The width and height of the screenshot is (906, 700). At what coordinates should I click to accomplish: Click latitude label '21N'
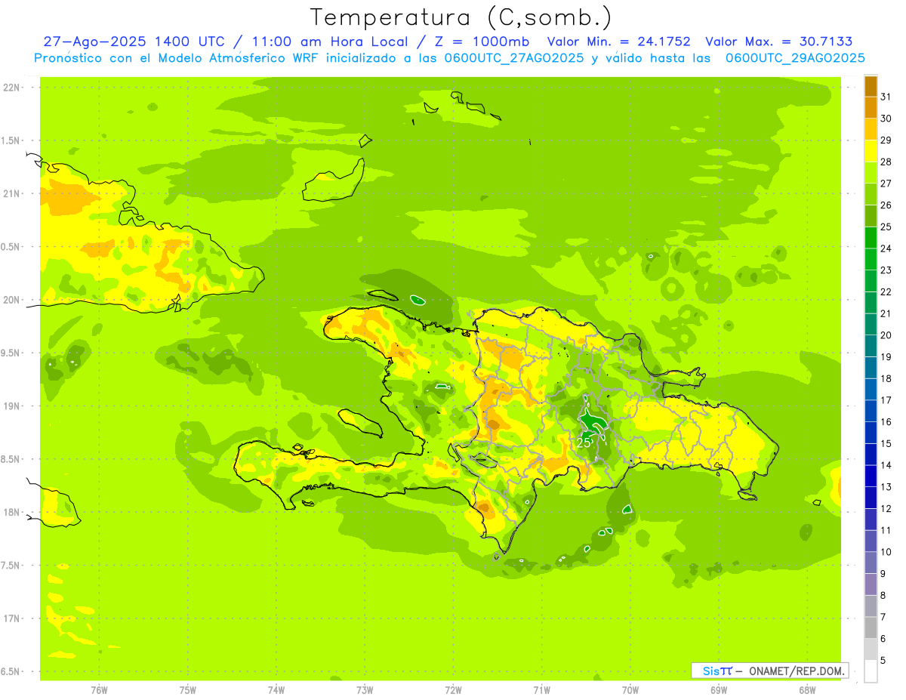[x=11, y=193]
